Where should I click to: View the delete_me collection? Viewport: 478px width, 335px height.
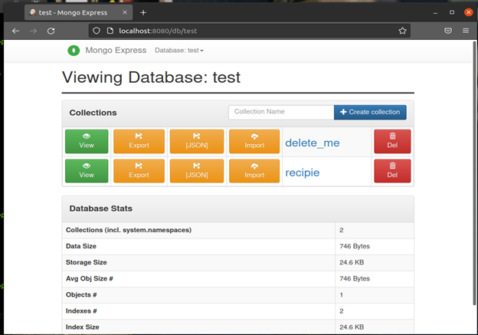coord(87,141)
